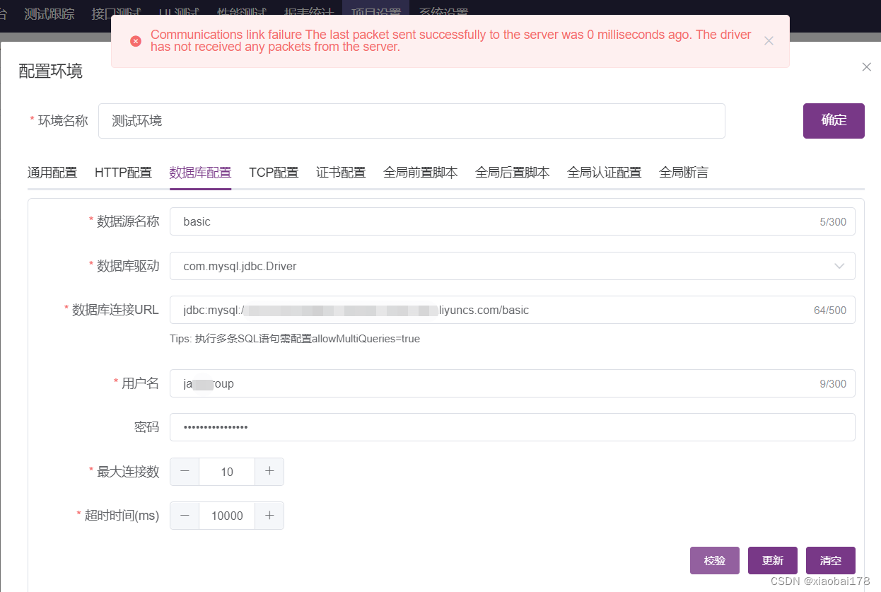Go to 全局前置脚本 tab

(x=420, y=173)
